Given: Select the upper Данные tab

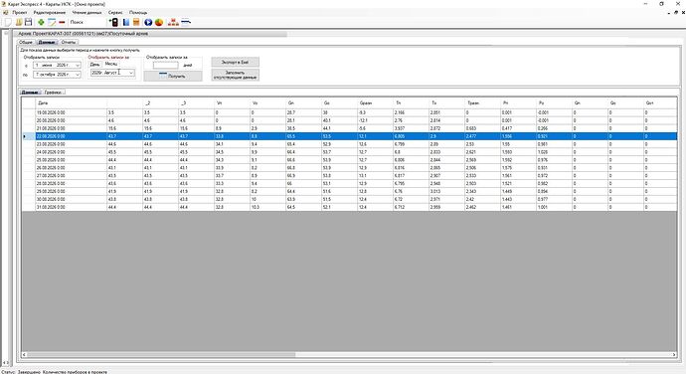Looking at the screenshot, I should tap(47, 42).
